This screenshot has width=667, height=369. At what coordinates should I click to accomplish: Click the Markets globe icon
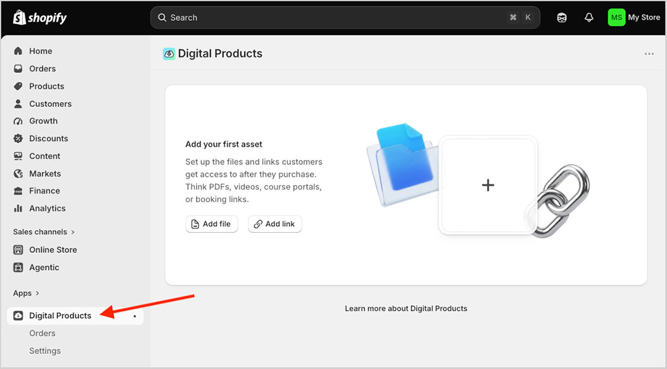18,173
